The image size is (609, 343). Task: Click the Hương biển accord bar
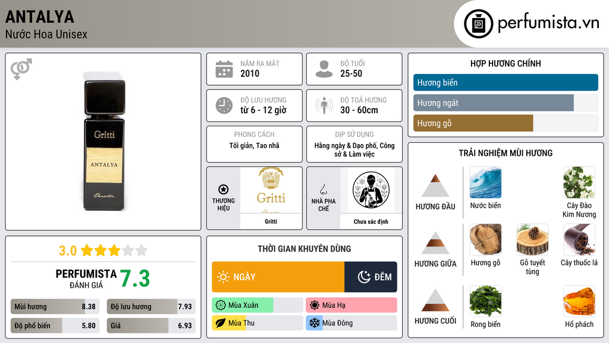tap(506, 82)
